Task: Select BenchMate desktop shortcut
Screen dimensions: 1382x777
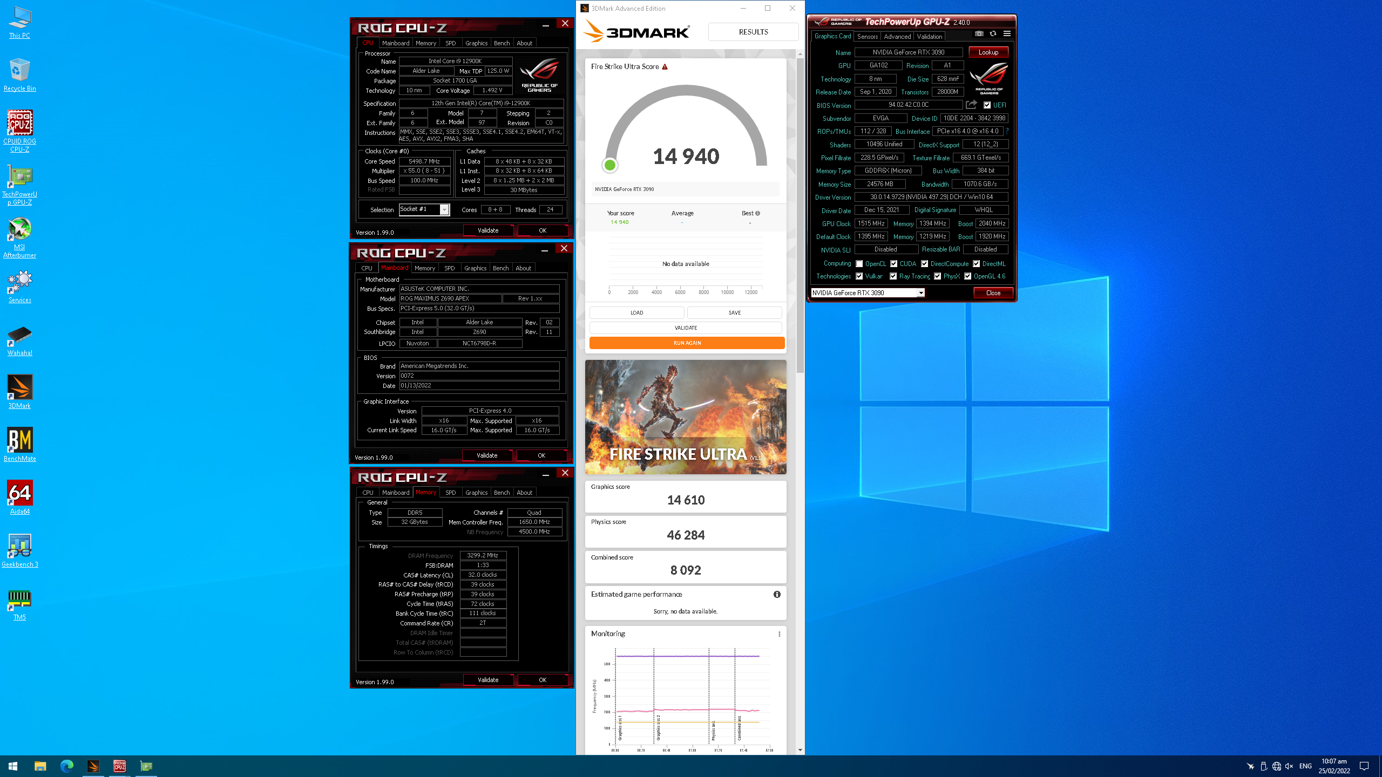Action: 19,445
